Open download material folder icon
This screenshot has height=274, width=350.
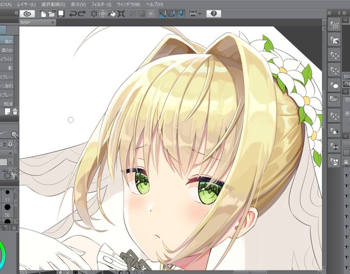[x=334, y=131]
